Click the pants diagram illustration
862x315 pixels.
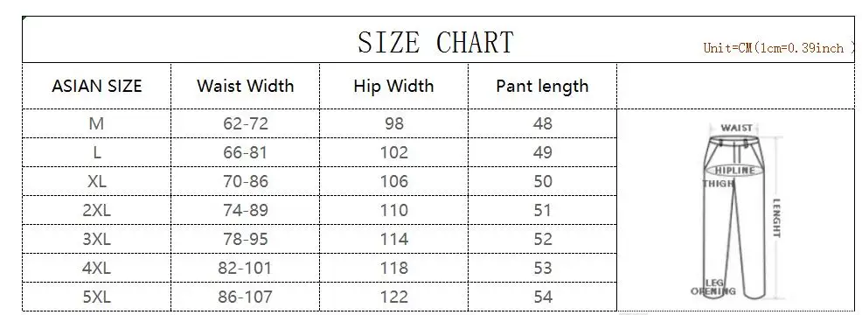point(736,210)
